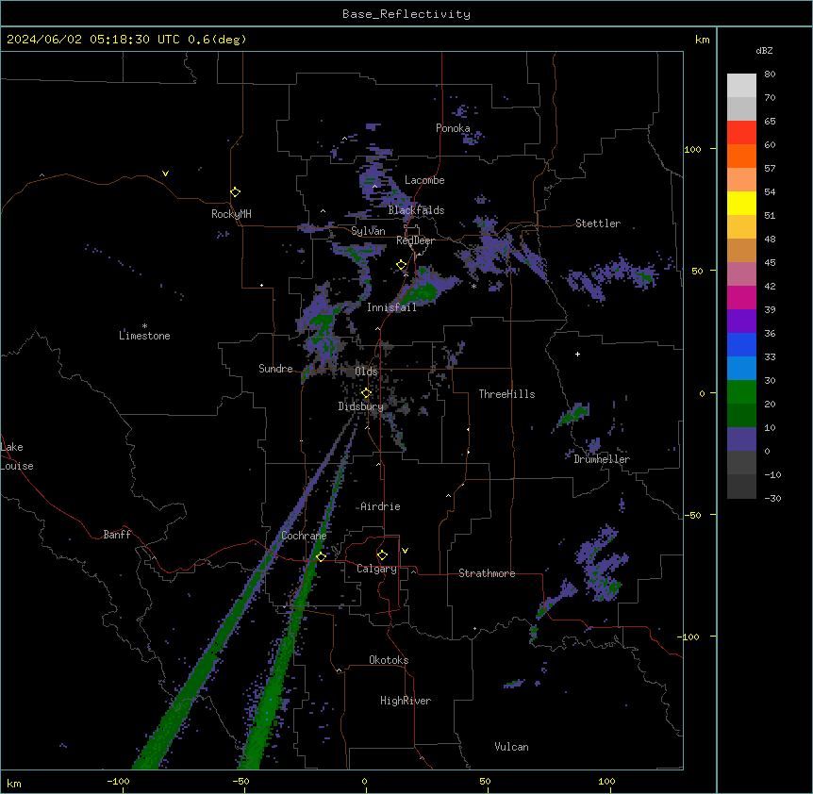Viewport: 813px width, 794px height.
Task: Pick the magenta 42 dBZ legend swatch
Action: click(x=741, y=297)
